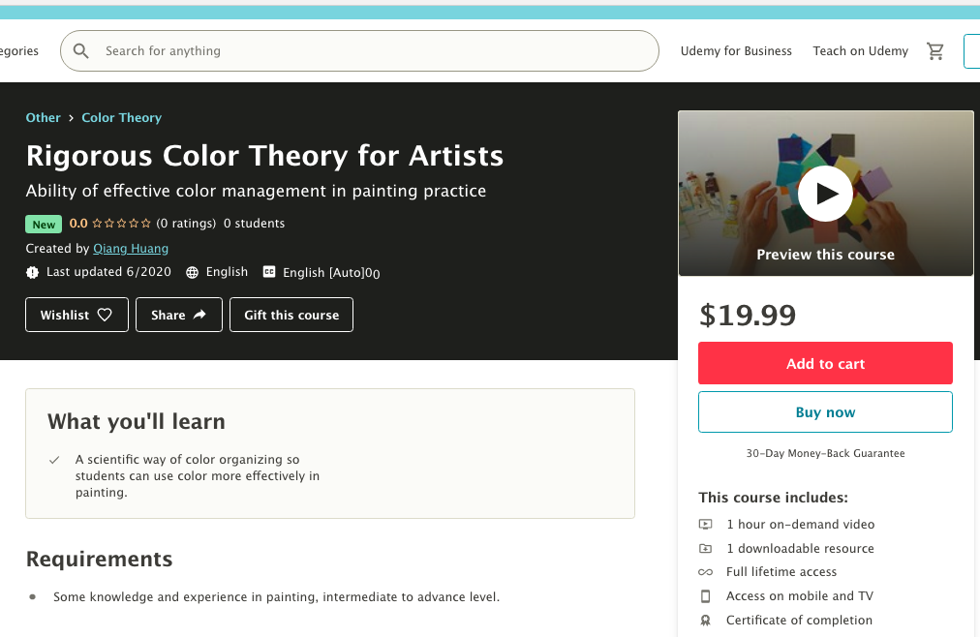Gift this course to someone

pyautogui.click(x=291, y=315)
